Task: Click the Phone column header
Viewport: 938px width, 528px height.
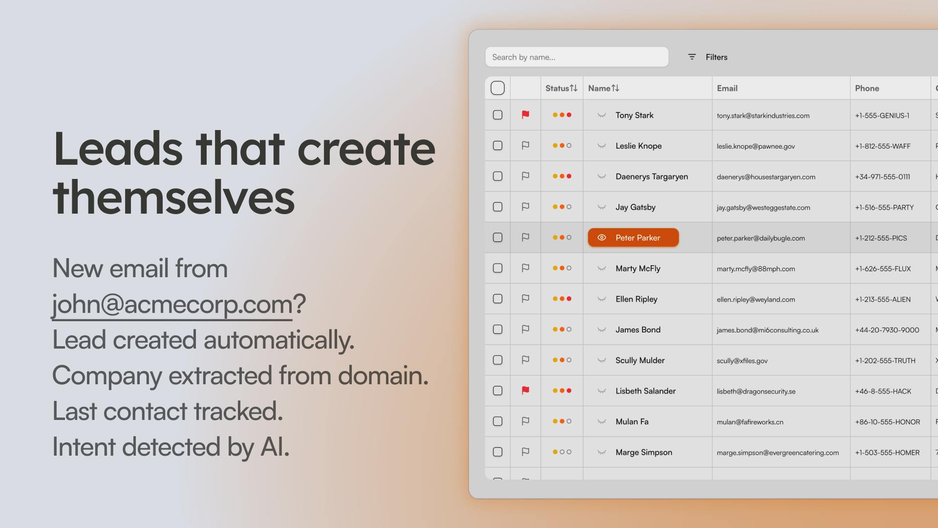Action: [867, 88]
